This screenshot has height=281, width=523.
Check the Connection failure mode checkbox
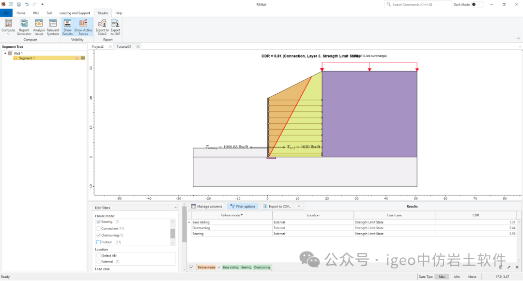(99, 228)
